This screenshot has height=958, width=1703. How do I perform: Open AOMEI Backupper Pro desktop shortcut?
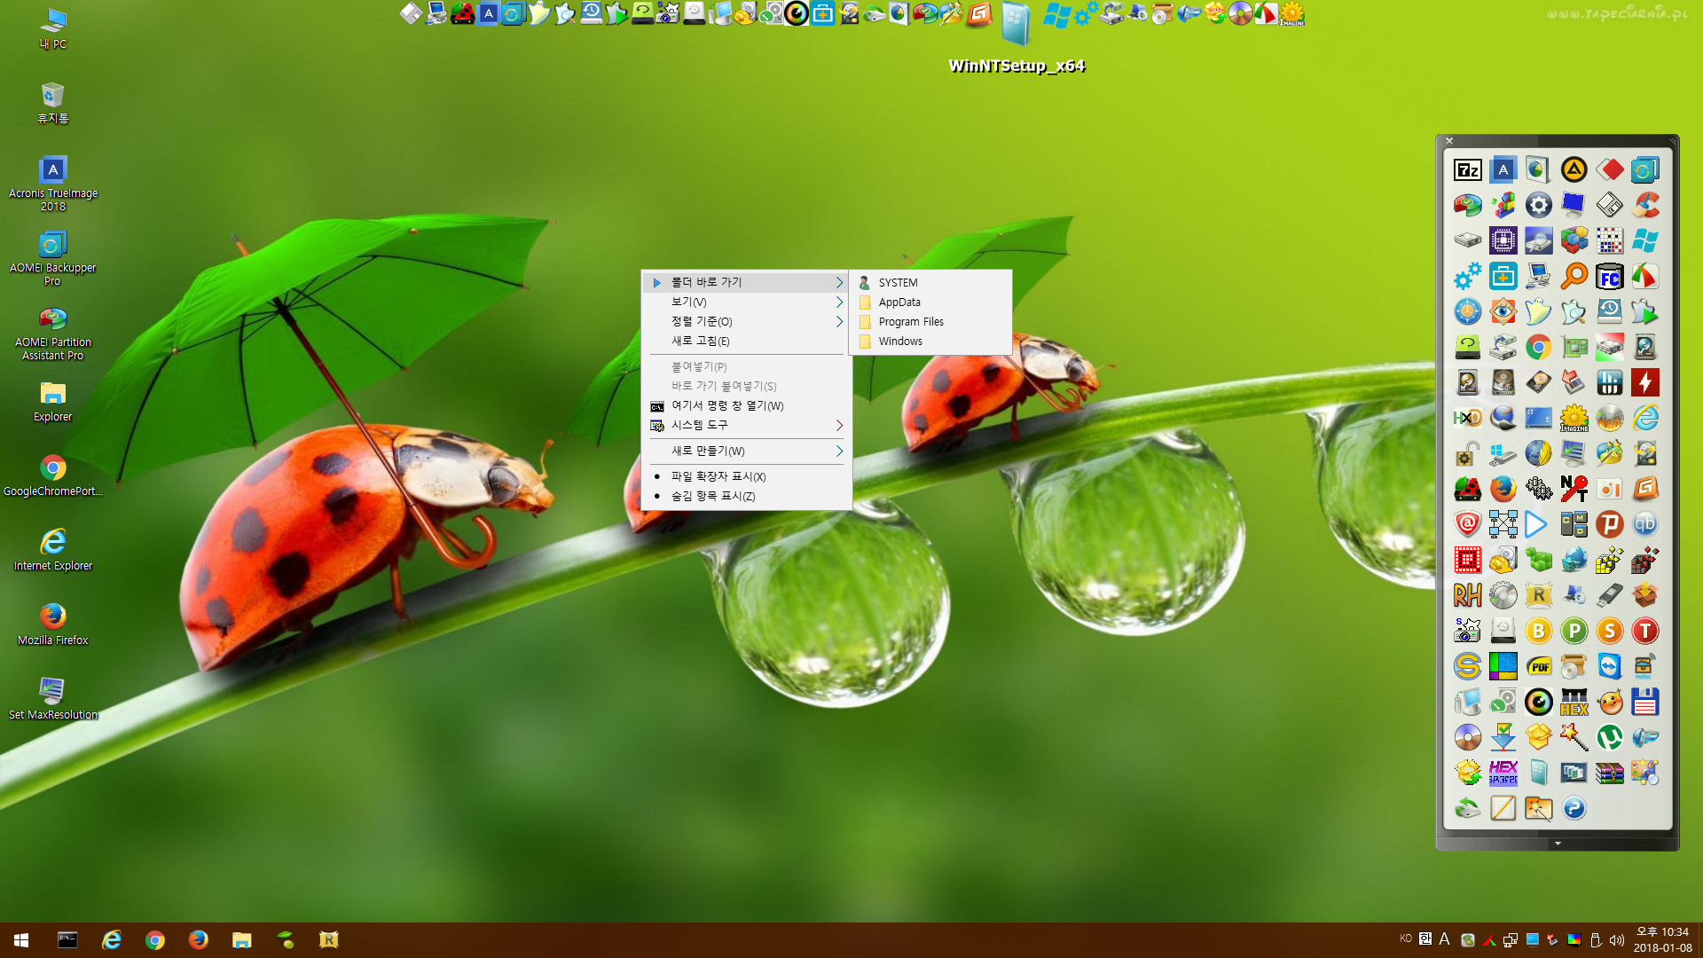pos(53,258)
